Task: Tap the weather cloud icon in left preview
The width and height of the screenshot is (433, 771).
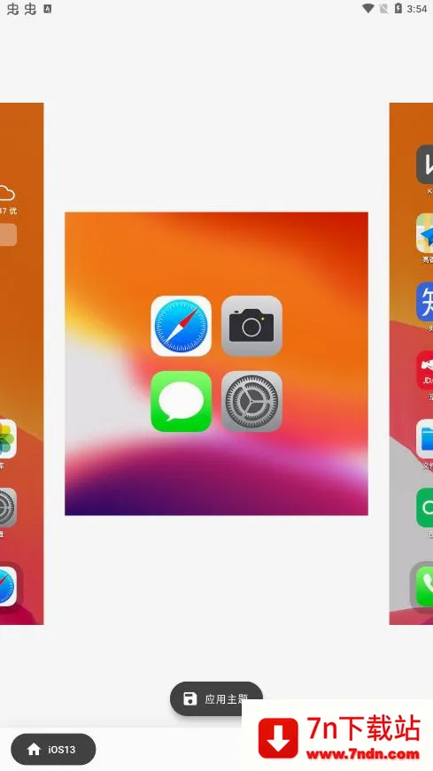Action: pos(7,193)
